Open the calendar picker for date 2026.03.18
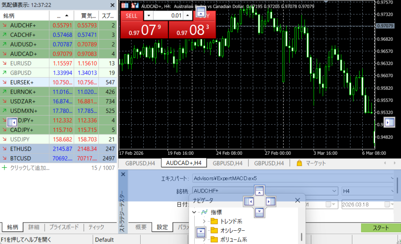The image size is (401, 244). click(387, 204)
